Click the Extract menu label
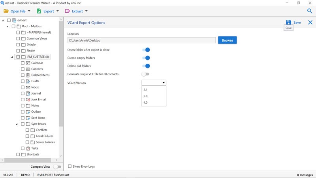This screenshot has height=178, width=316. 77,11
